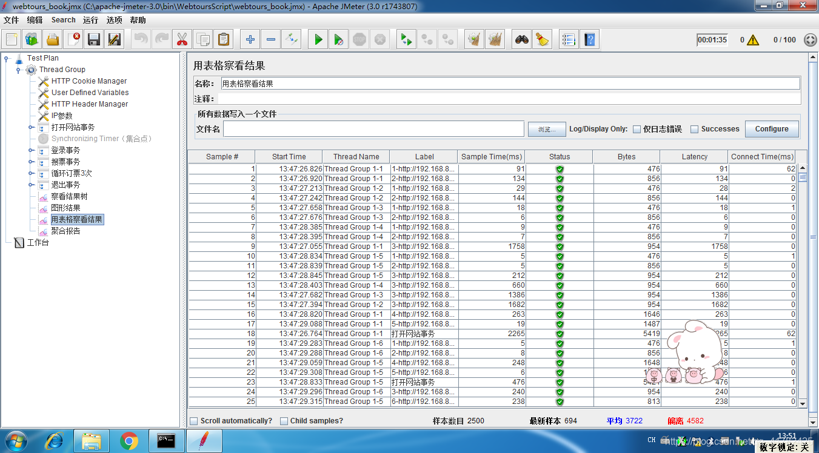Open the 编辑 menu
Screen dimensions: 819x453
(x=35, y=20)
